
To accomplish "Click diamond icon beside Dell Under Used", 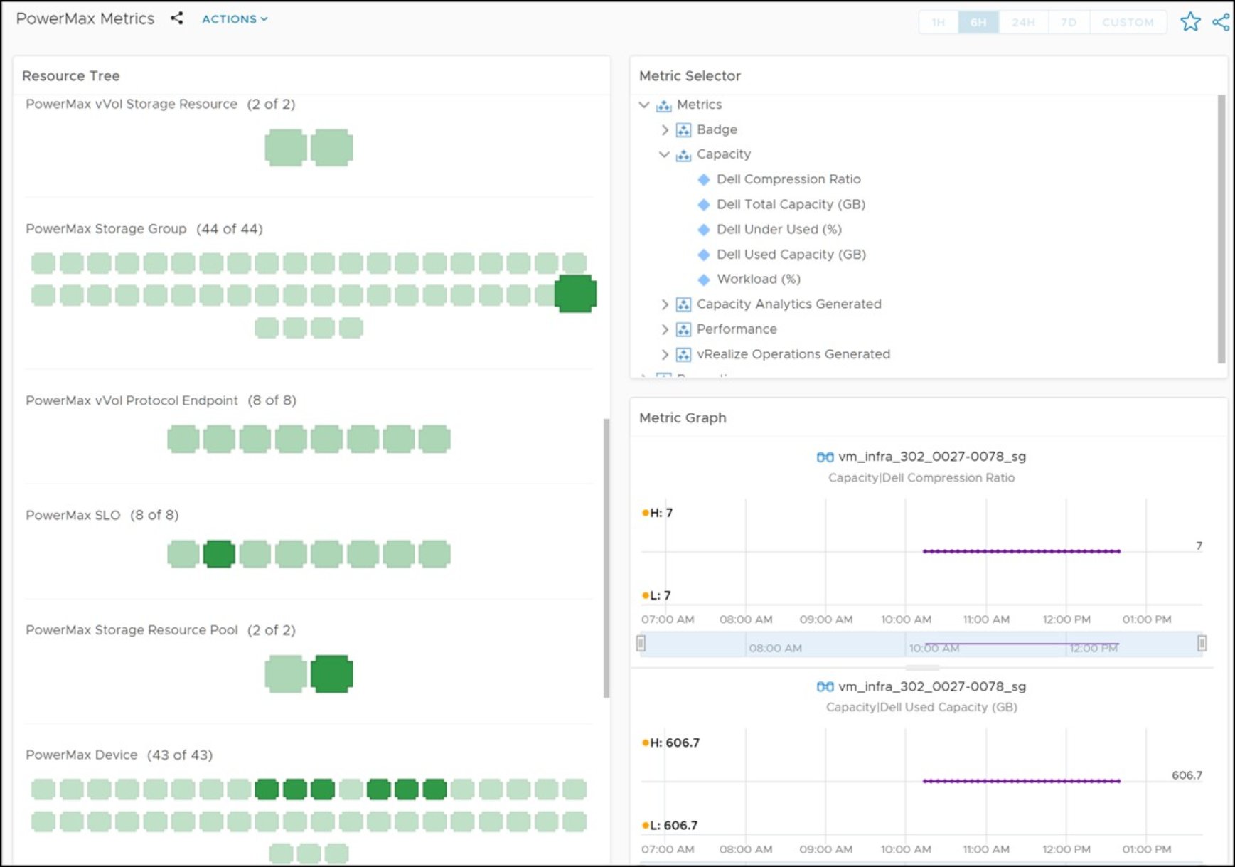I will [704, 230].
